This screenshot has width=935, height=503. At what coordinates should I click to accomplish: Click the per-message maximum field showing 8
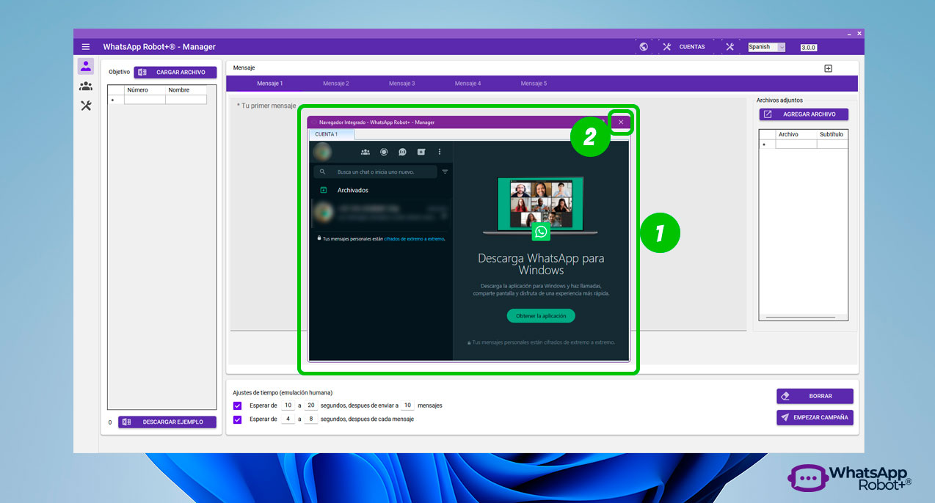311,419
